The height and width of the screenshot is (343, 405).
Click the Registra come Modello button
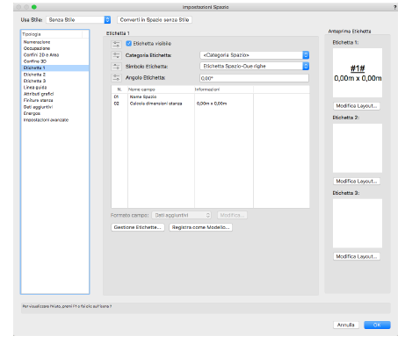pyautogui.click(x=201, y=227)
